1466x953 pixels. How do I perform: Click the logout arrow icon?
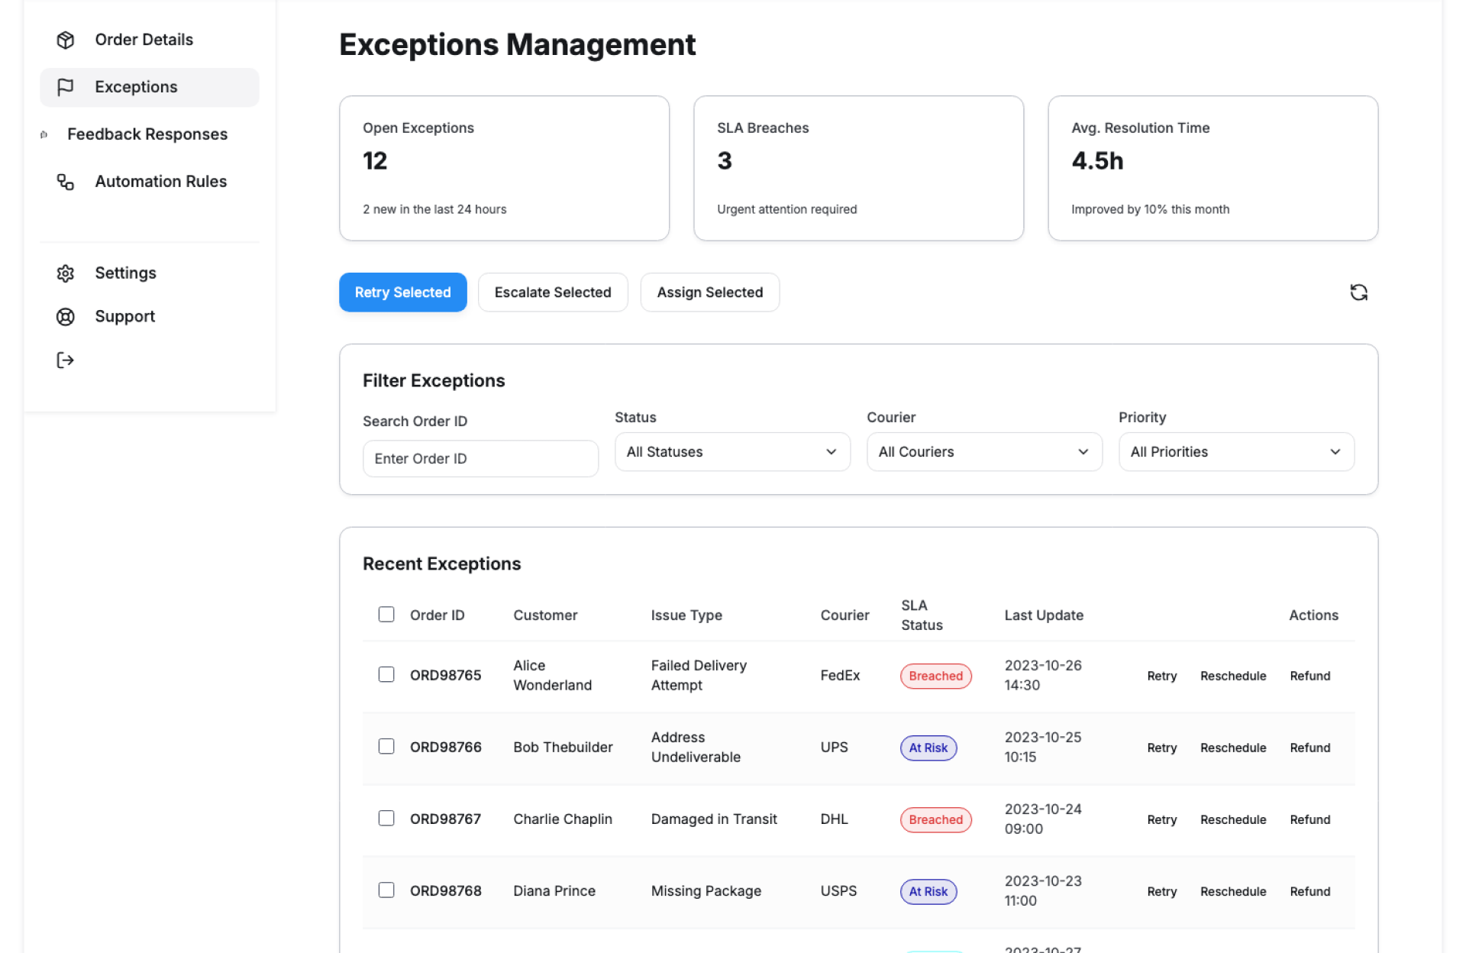66,360
